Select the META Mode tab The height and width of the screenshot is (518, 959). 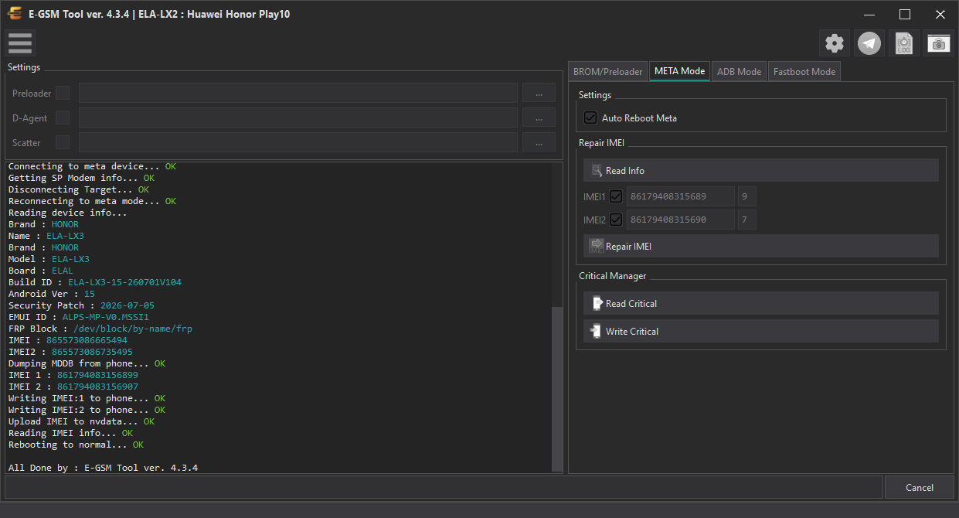(679, 71)
